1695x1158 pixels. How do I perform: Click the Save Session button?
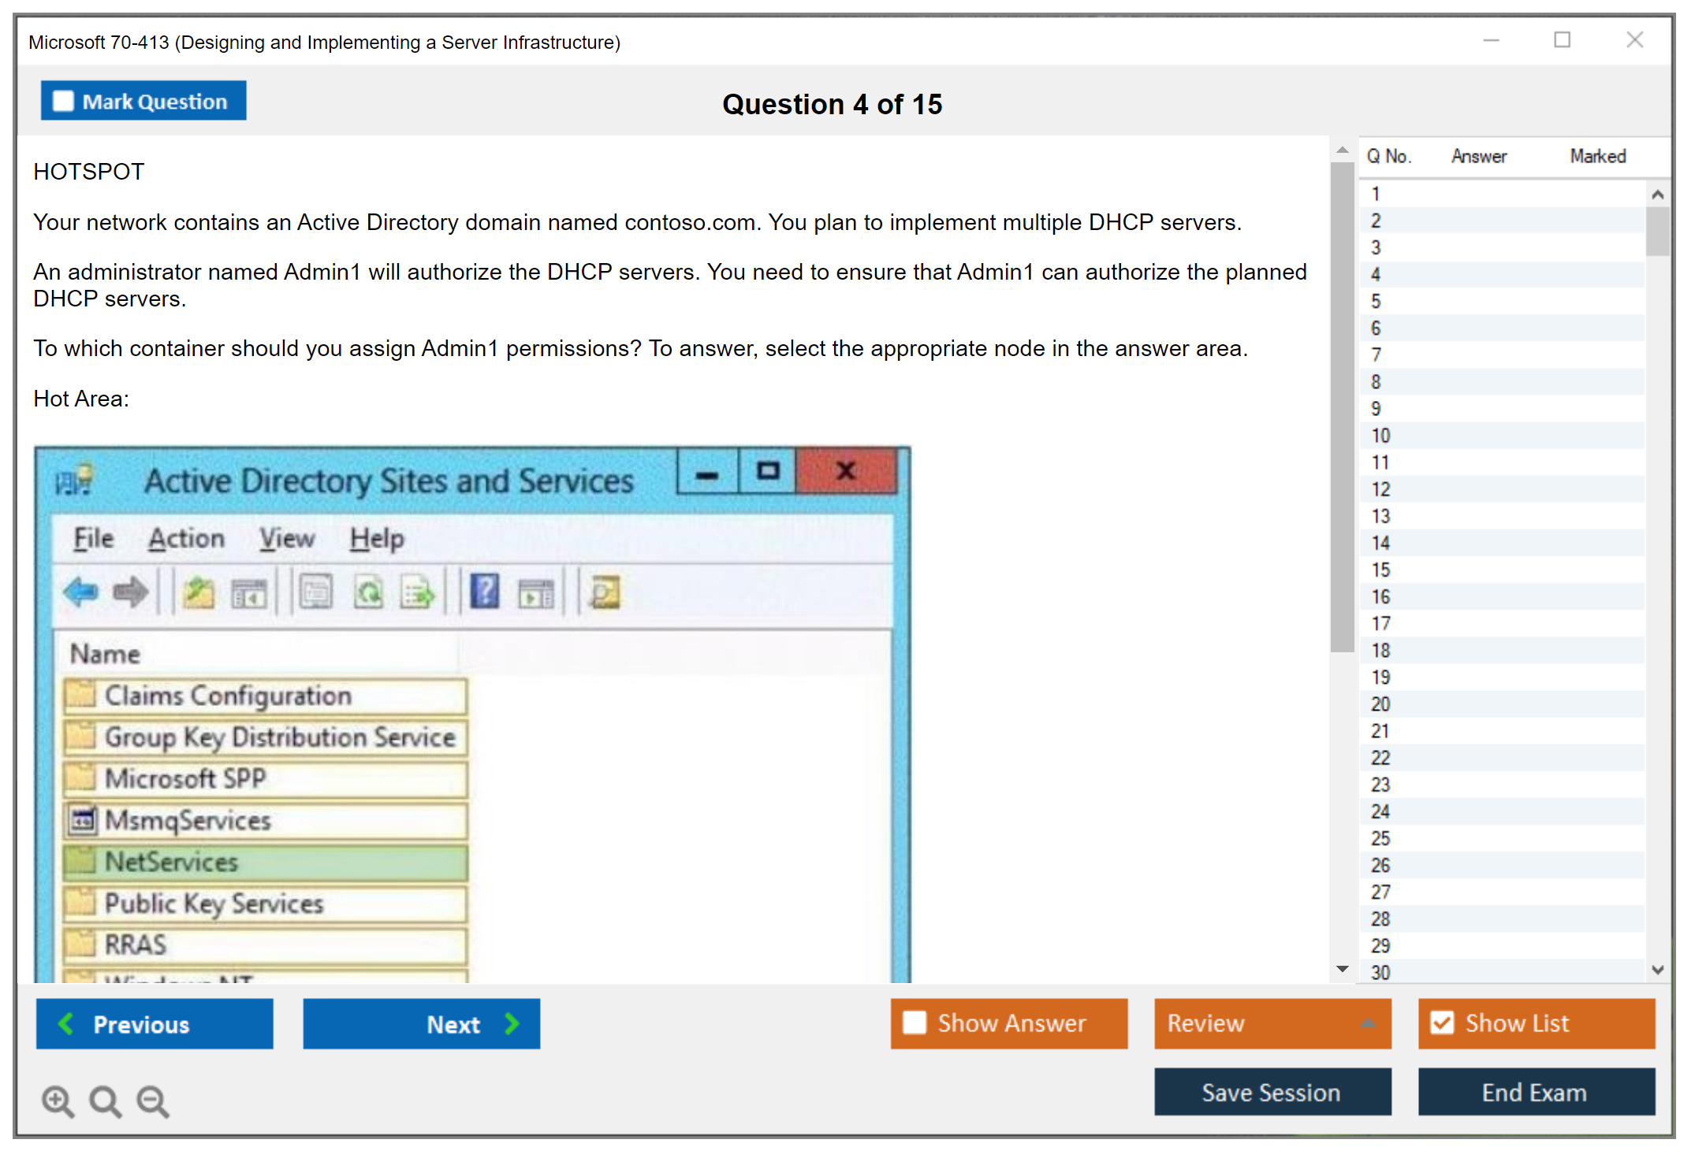[x=1271, y=1093]
